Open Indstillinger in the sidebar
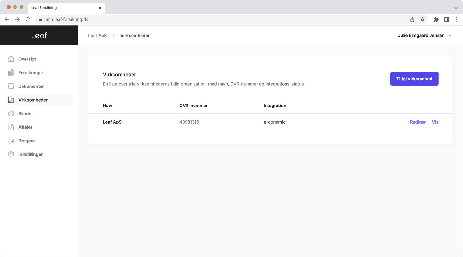Image resolution: width=463 pixels, height=257 pixels. tap(39, 154)
